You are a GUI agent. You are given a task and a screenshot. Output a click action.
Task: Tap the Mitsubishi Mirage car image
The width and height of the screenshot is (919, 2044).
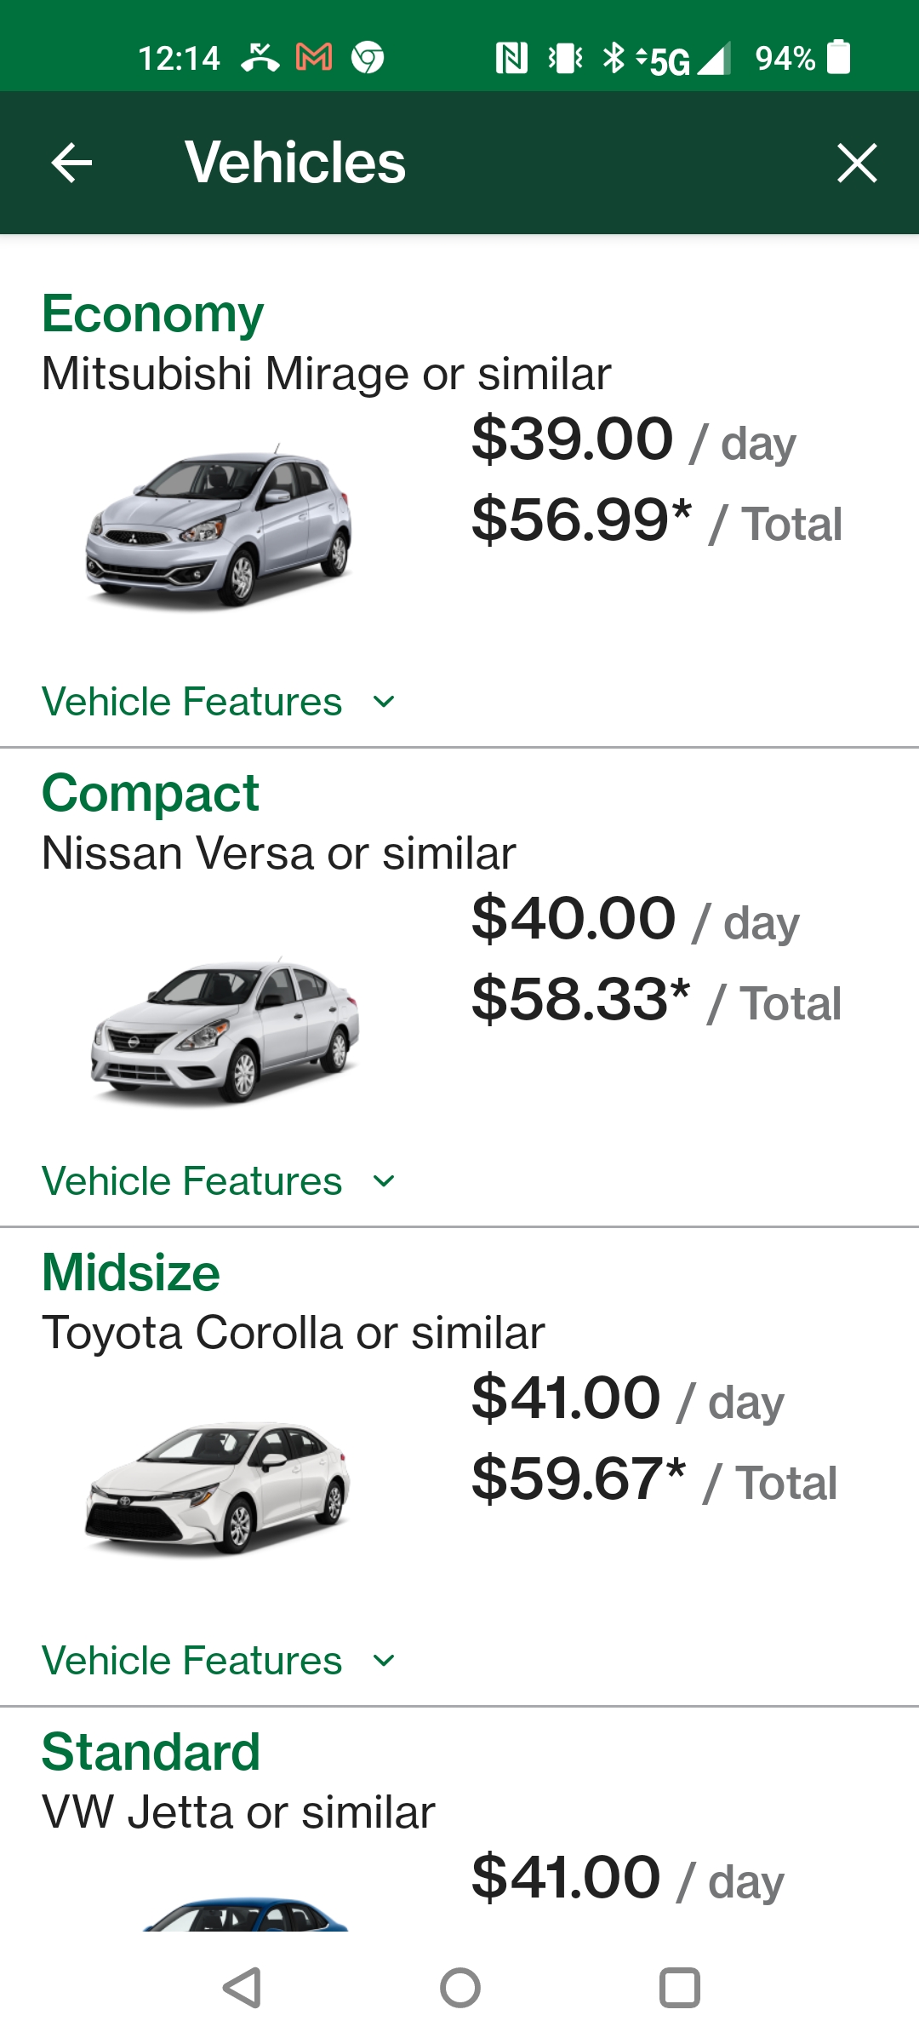(x=219, y=525)
